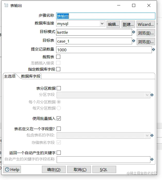Browse target table with 浏览(B) next to case_1
The height and width of the screenshot is (180, 162).
146,42
